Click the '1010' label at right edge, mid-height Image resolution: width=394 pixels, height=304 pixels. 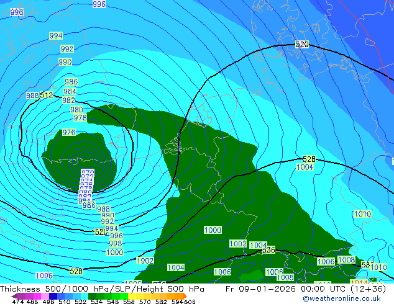tap(362, 213)
